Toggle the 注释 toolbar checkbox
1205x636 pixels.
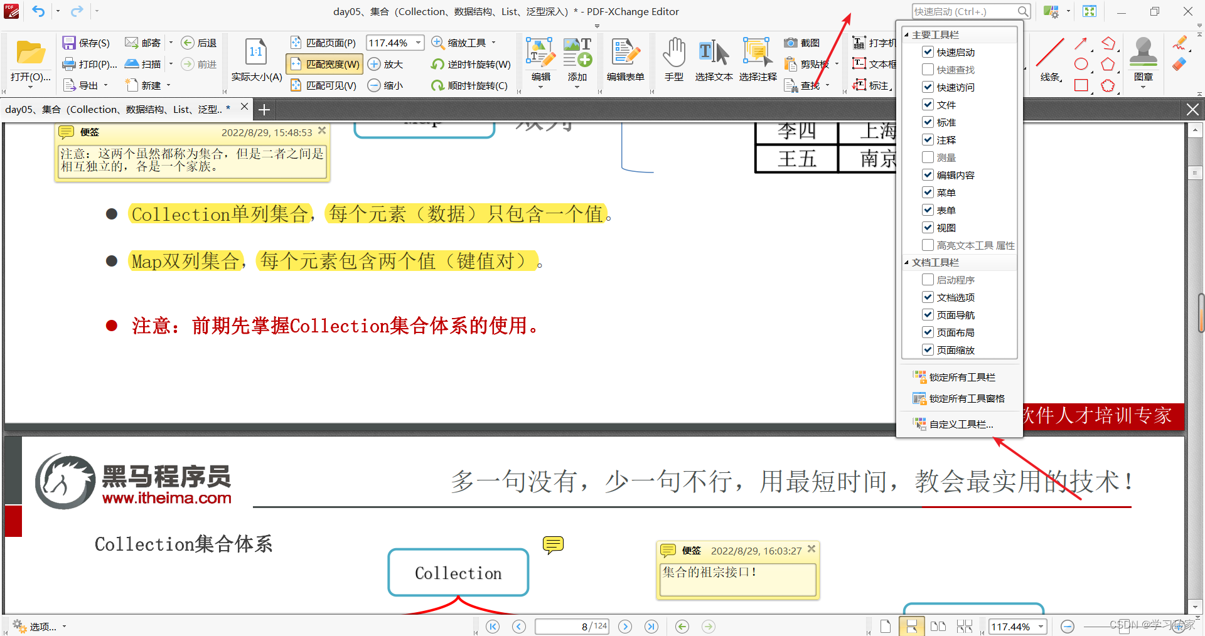pos(928,140)
